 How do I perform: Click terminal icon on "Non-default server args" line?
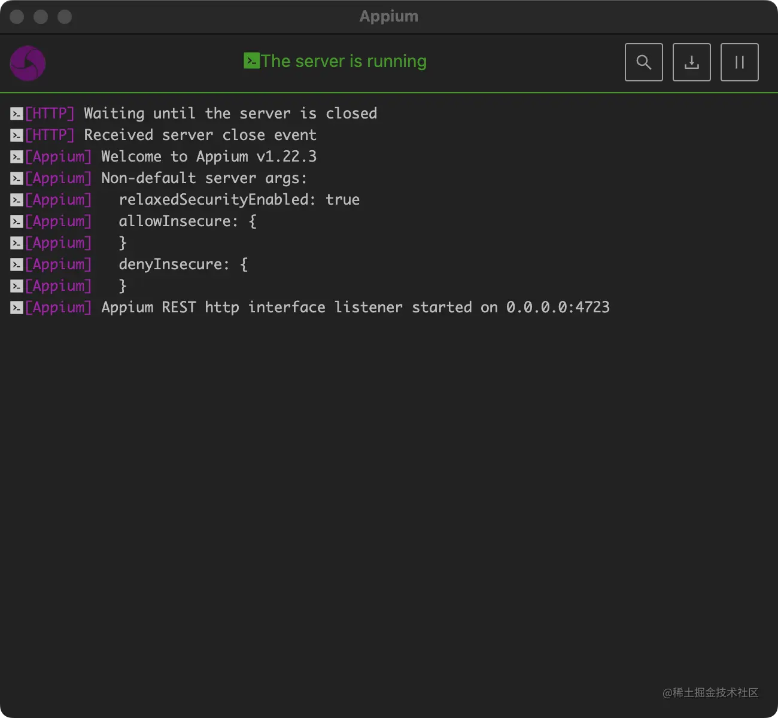pyautogui.click(x=17, y=178)
